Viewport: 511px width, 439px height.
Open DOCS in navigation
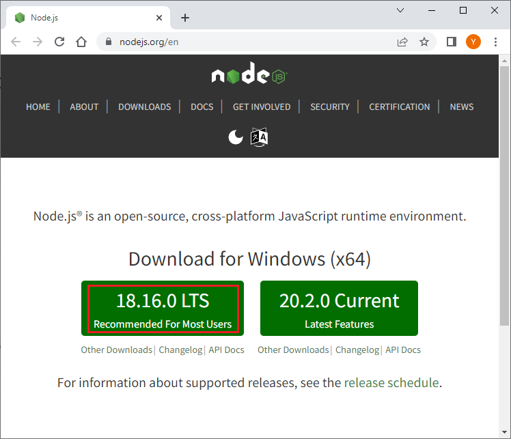point(202,107)
